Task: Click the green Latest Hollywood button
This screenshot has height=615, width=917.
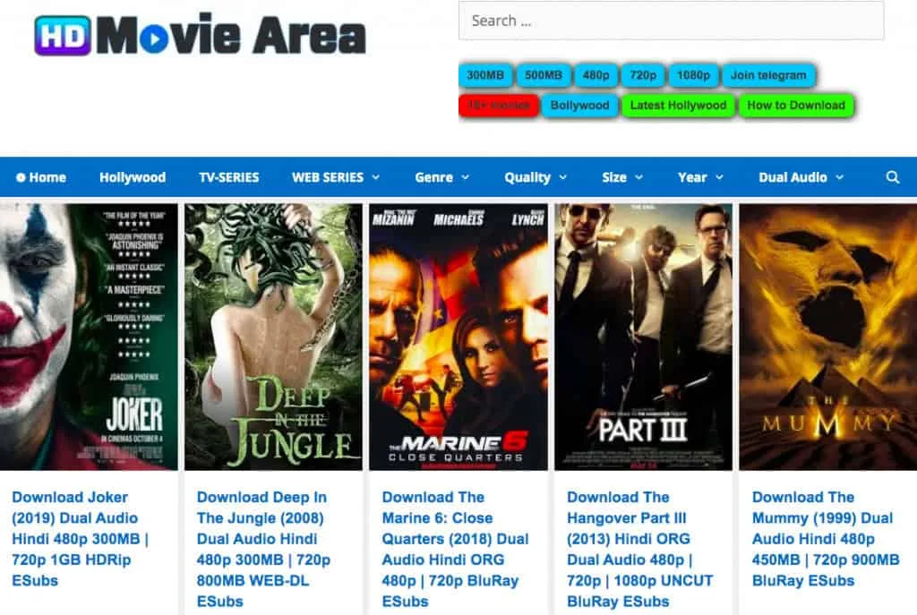Action: pos(678,105)
